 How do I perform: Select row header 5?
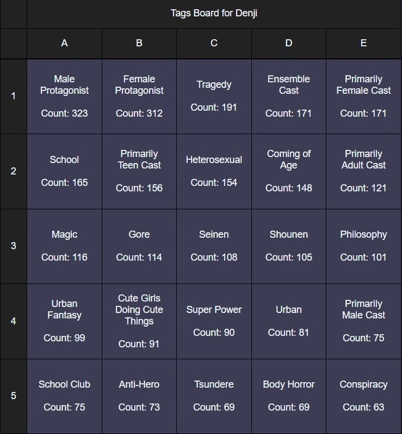pyautogui.click(x=14, y=396)
